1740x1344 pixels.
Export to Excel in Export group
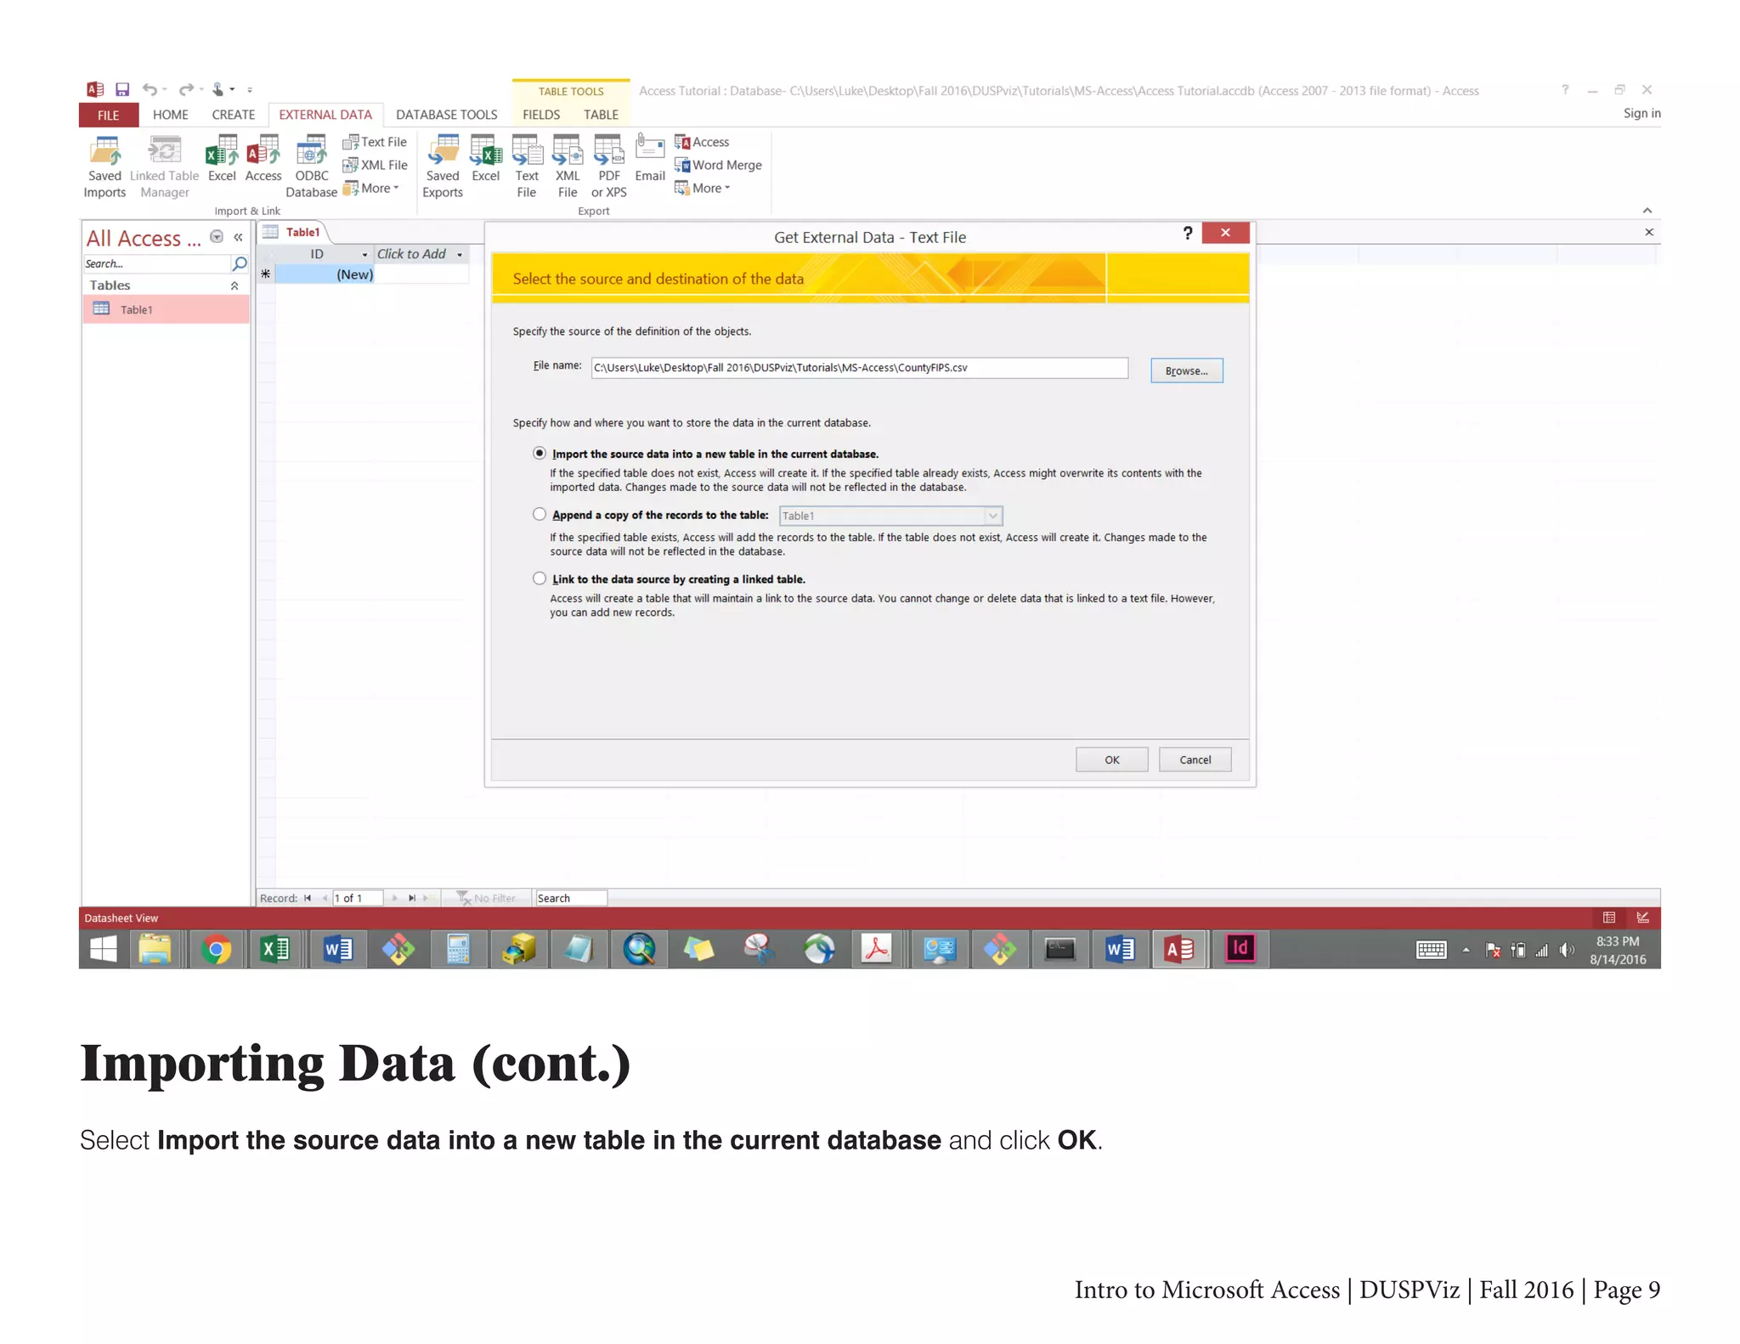click(486, 159)
